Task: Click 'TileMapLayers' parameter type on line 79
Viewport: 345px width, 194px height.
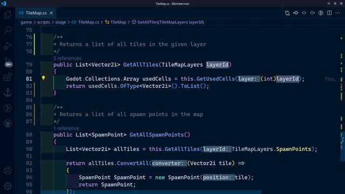Action: point(182,65)
